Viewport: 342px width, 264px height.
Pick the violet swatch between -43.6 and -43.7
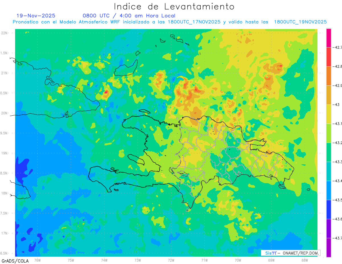329,229
